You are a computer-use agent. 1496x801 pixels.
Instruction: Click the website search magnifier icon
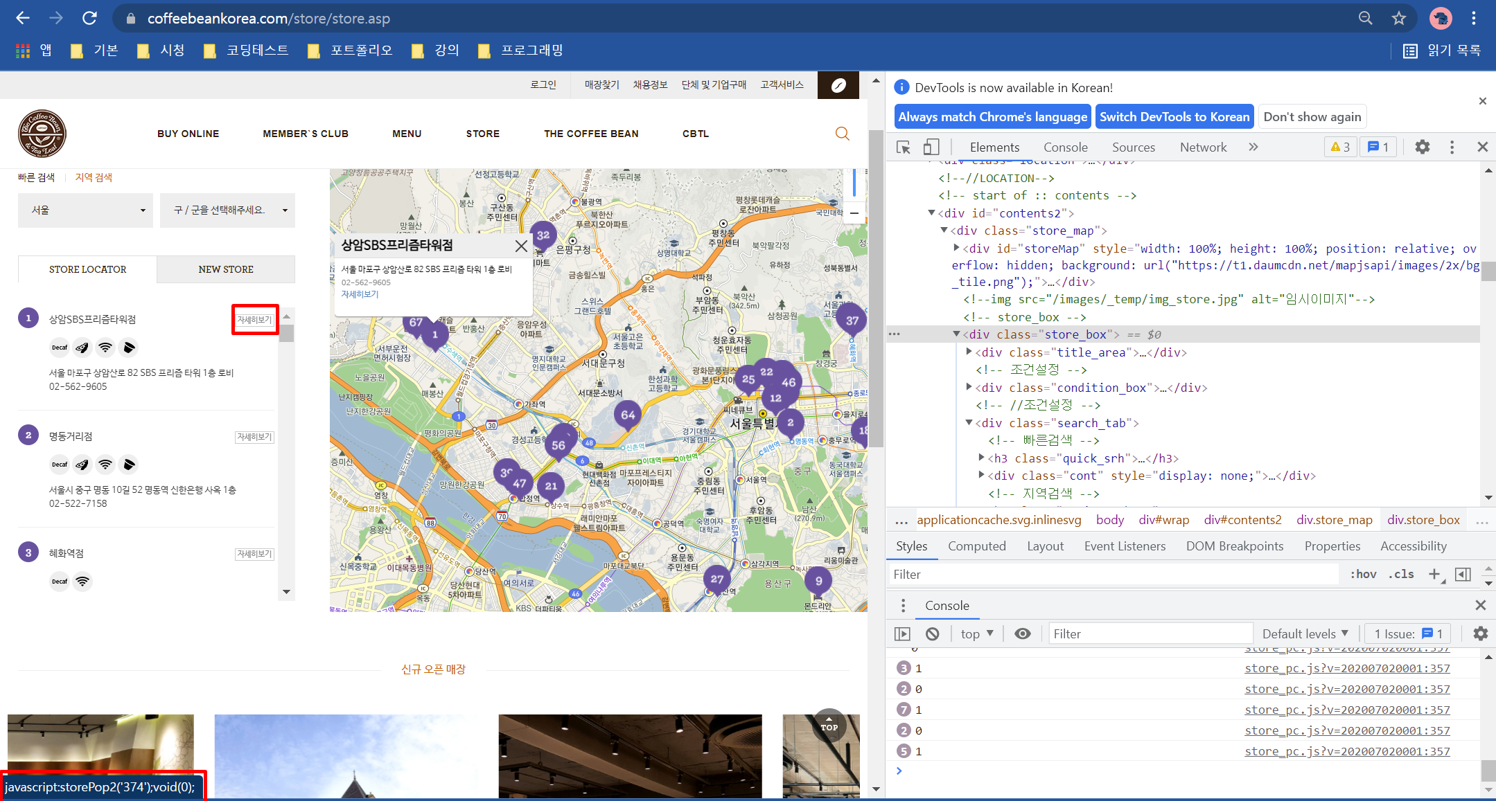[842, 134]
